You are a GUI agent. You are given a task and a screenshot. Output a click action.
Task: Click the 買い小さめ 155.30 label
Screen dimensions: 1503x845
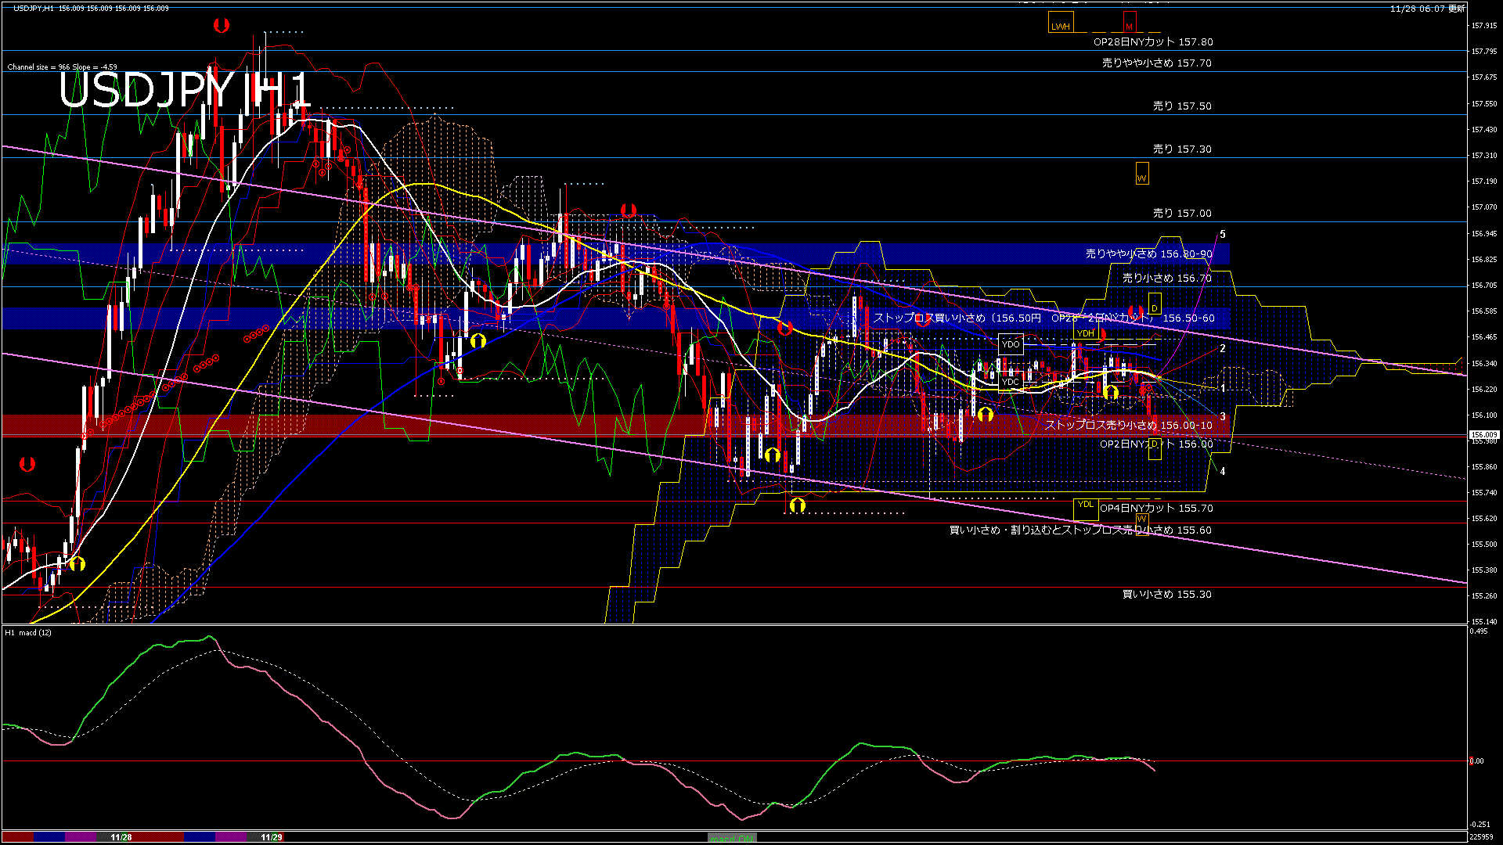(x=1166, y=594)
